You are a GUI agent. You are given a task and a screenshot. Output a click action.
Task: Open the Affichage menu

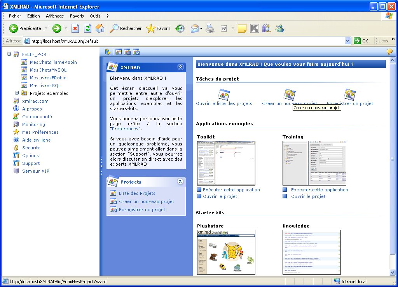point(55,16)
